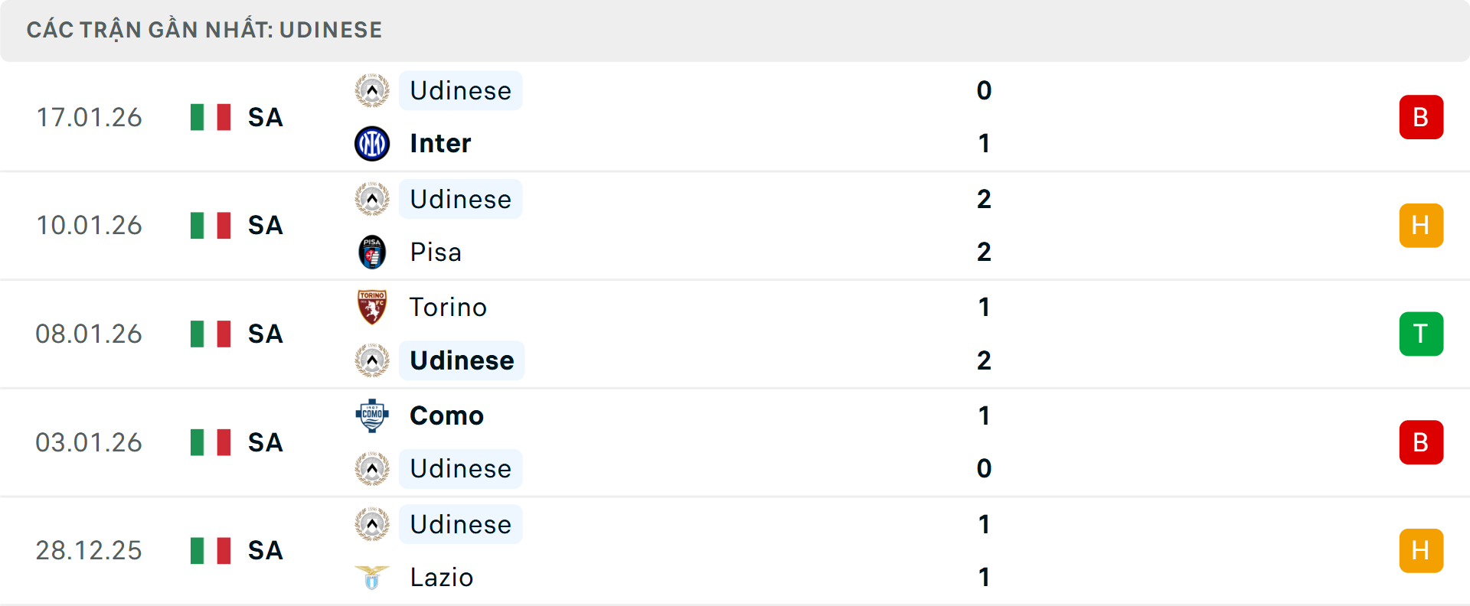Click Italy flag beside 28.12.25 match
This screenshot has width=1470, height=606.
[x=211, y=551]
